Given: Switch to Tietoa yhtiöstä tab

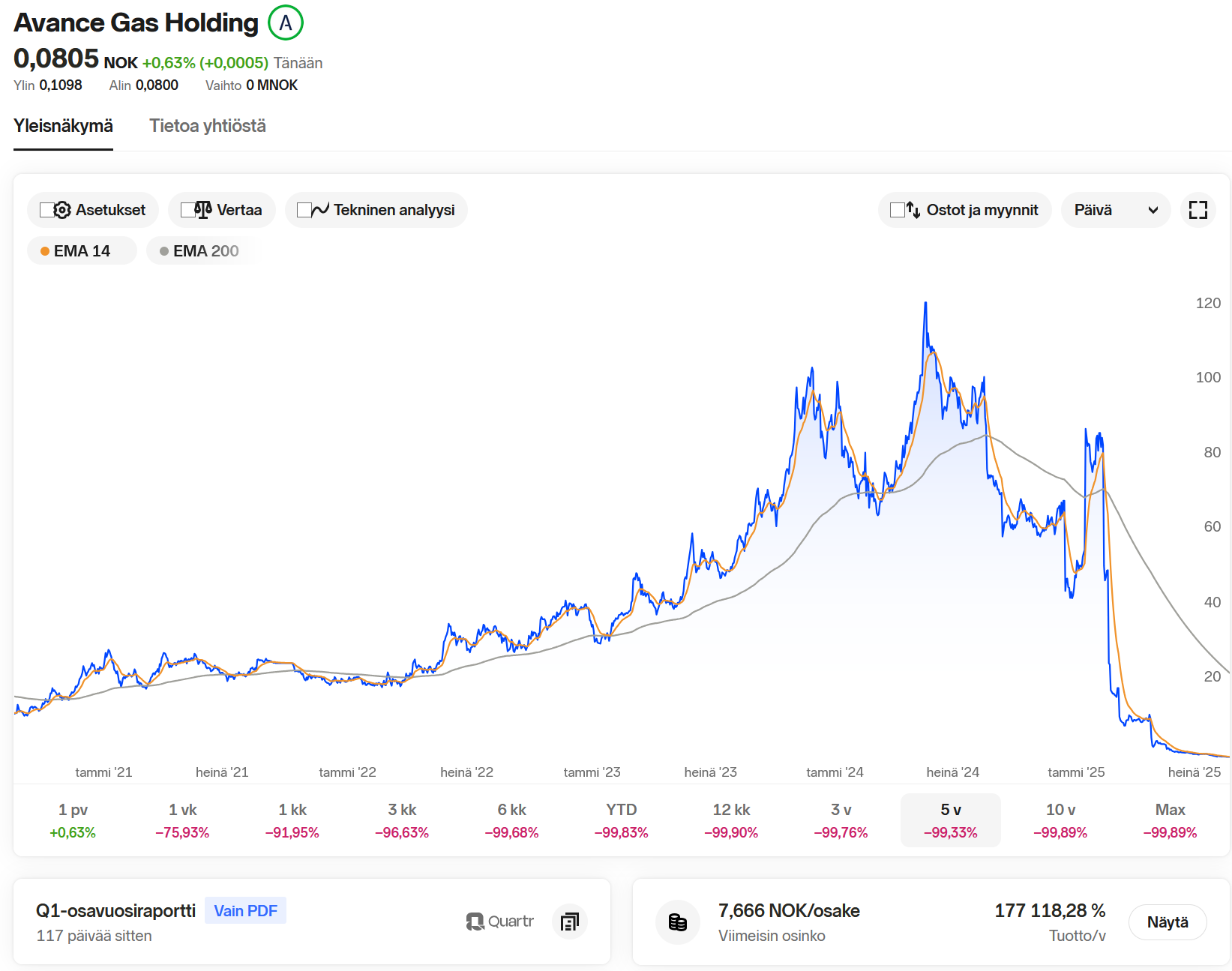Looking at the screenshot, I should (x=208, y=126).
